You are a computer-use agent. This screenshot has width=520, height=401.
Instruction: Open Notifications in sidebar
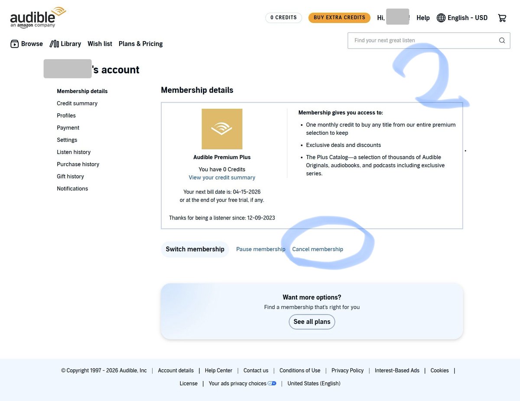[x=72, y=188]
